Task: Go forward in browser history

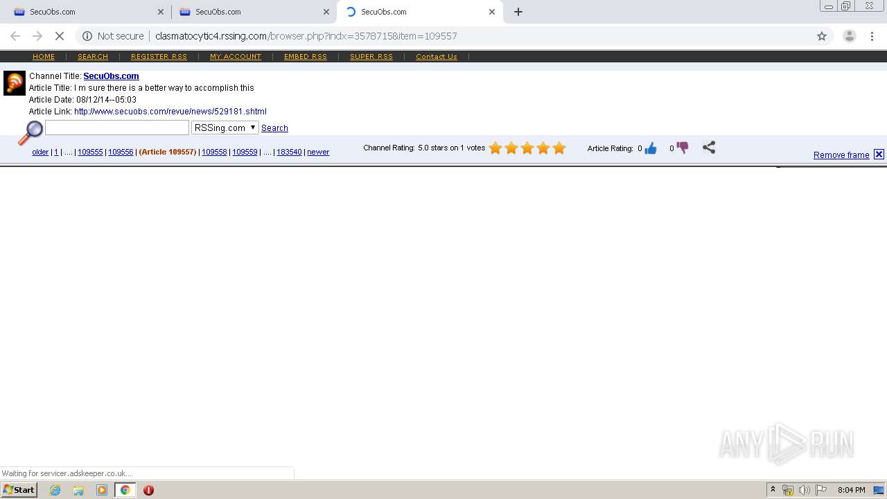Action: click(37, 36)
